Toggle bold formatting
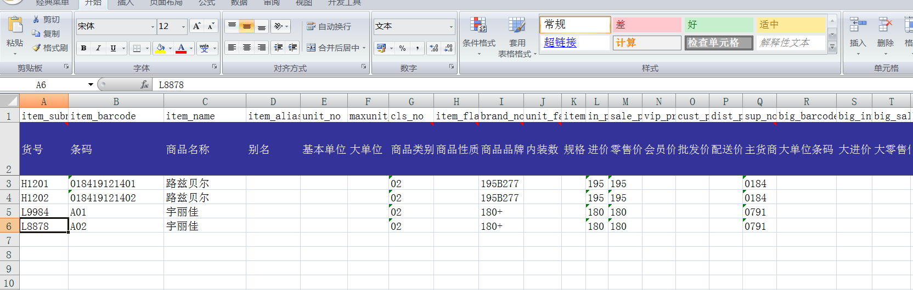 click(x=83, y=48)
